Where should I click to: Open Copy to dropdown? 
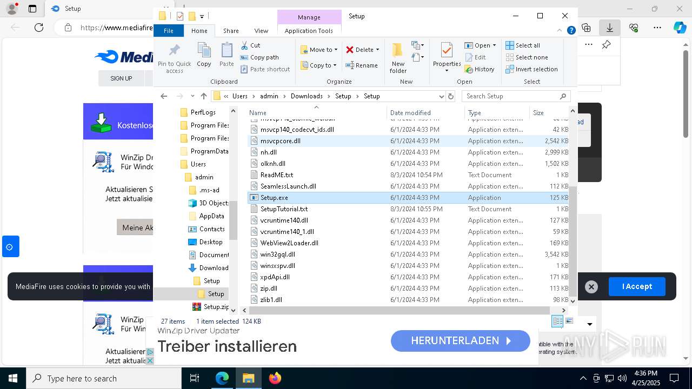[318, 65]
